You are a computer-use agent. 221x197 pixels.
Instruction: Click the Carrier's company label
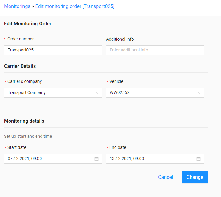[25, 81]
